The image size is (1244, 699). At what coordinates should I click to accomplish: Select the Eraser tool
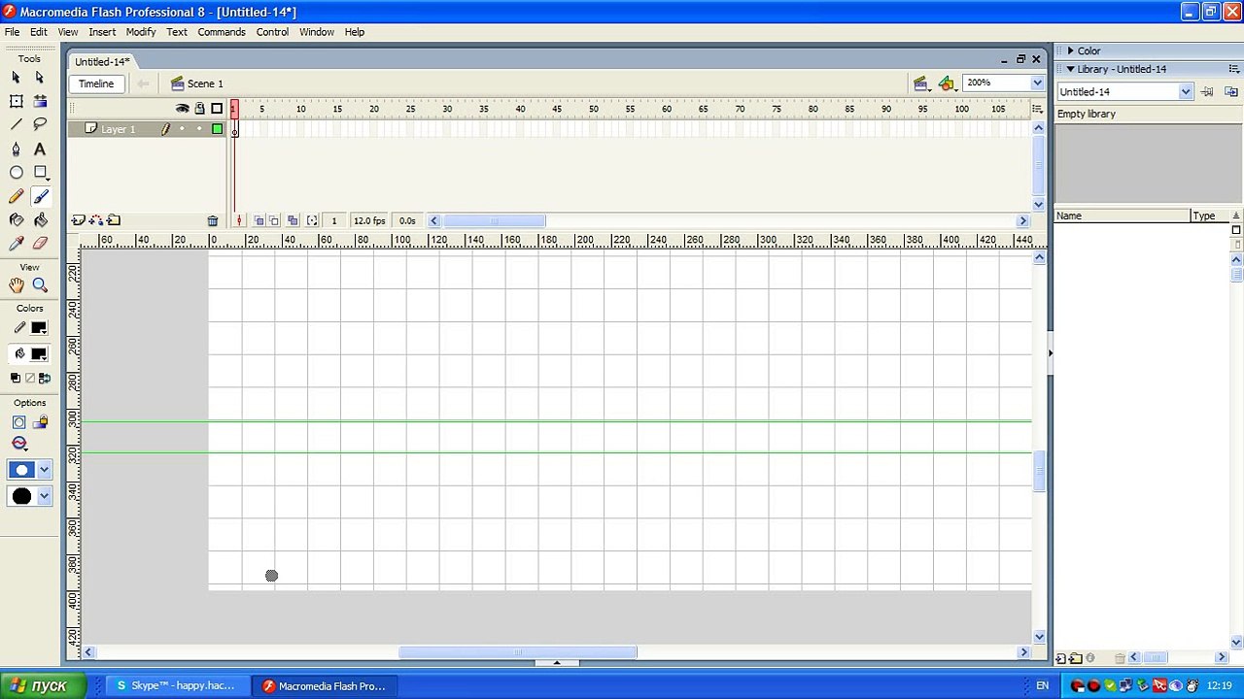tap(40, 244)
